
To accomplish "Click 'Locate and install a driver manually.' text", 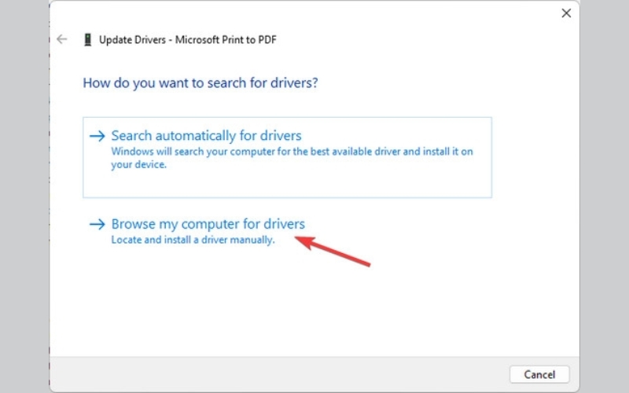I will 193,240.
